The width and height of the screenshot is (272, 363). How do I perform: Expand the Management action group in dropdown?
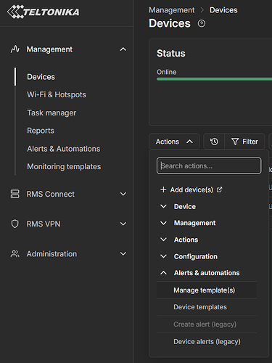pos(188,223)
